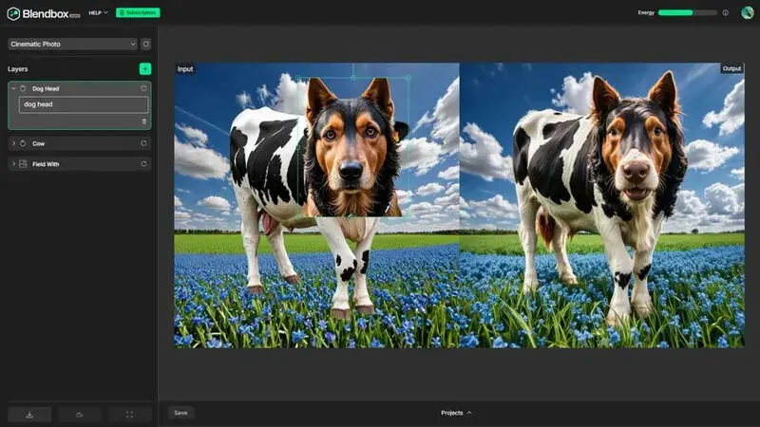Click the top-middle handle of dog head box
760x427 pixels.
(352, 78)
